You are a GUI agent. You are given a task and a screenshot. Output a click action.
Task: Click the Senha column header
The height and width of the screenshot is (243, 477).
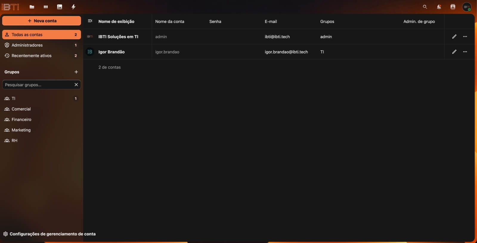pyautogui.click(x=215, y=21)
